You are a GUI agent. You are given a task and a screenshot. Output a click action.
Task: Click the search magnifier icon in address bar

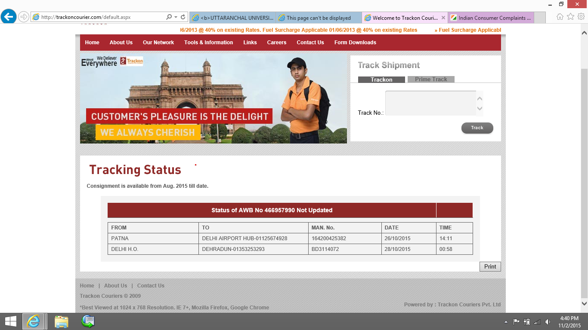pos(169,17)
